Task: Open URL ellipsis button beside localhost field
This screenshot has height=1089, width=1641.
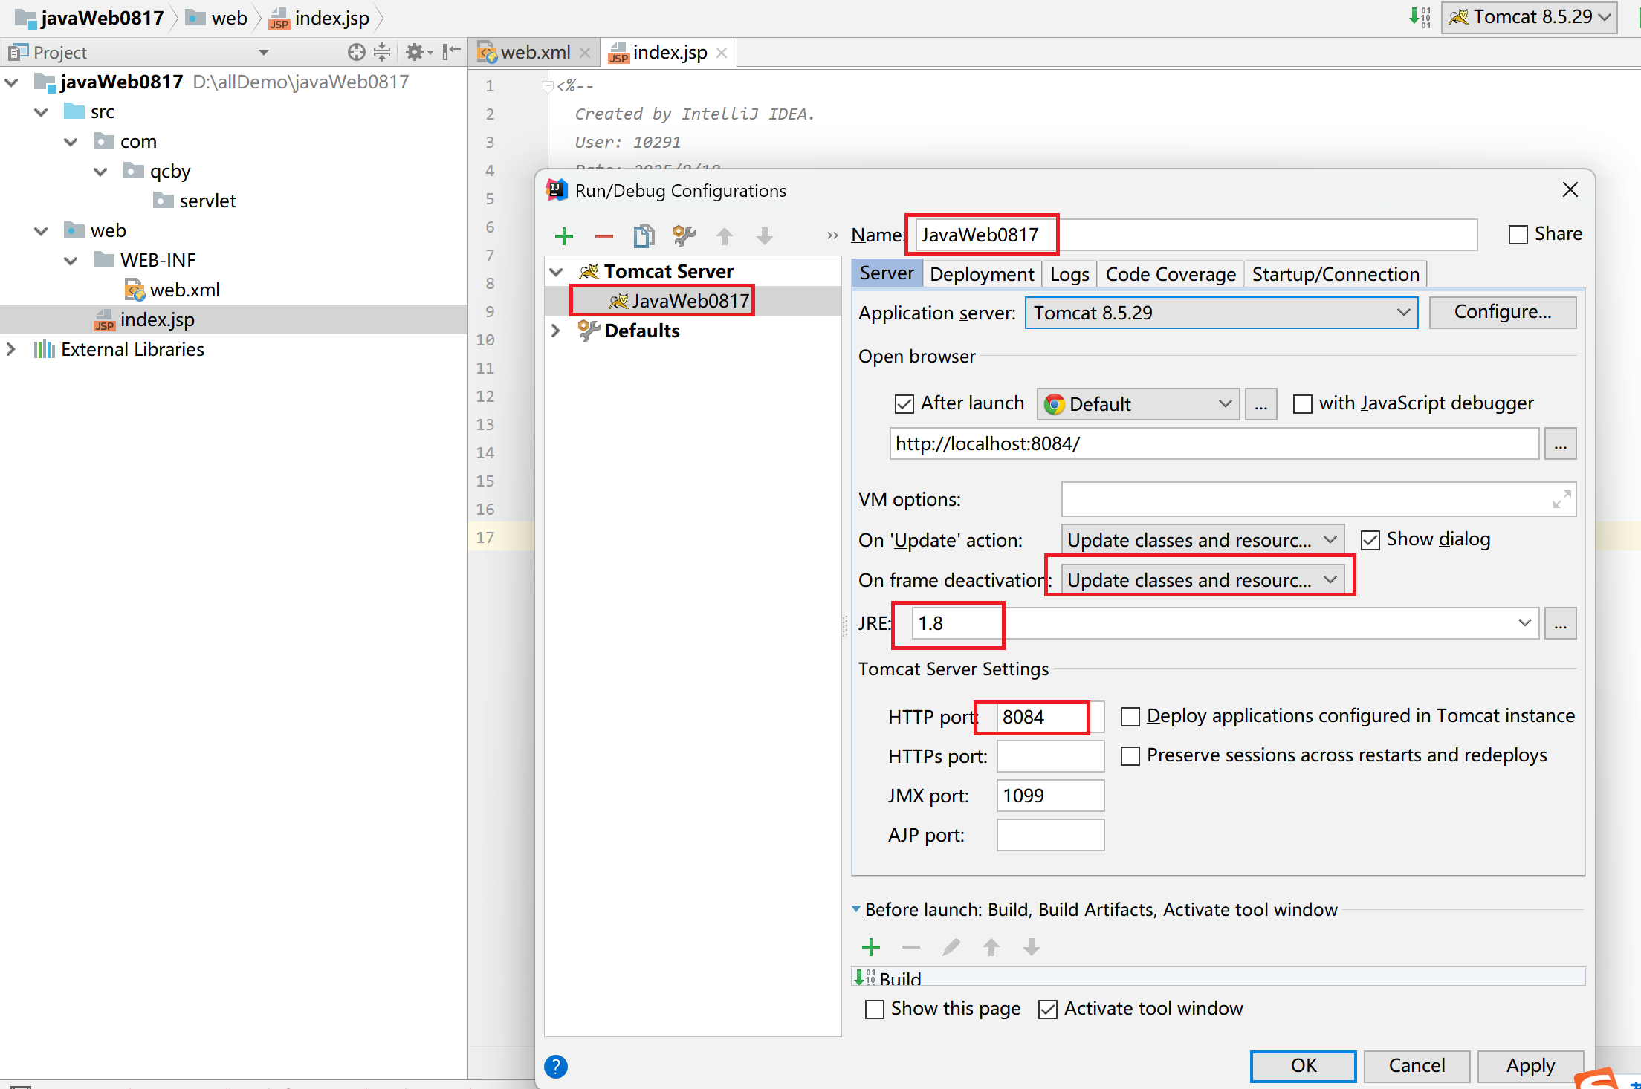Action: pos(1560,444)
